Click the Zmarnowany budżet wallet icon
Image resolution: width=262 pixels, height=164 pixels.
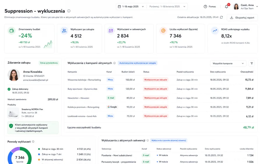12,31
